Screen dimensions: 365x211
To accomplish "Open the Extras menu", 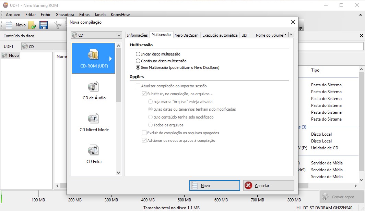I will coord(84,15).
